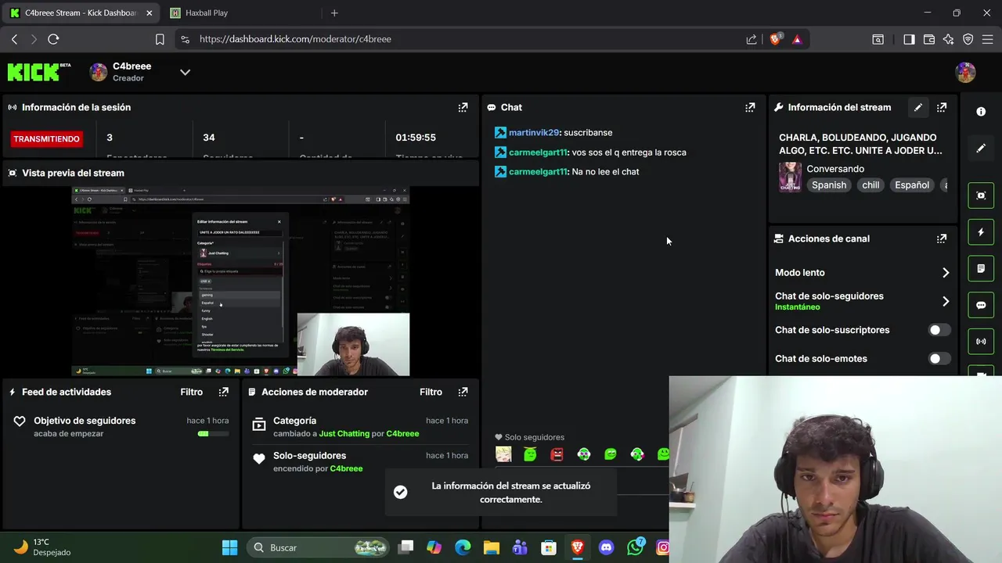
Task: Click the stream title text CHARLA, BOLUDEANDO
Action: (x=860, y=144)
